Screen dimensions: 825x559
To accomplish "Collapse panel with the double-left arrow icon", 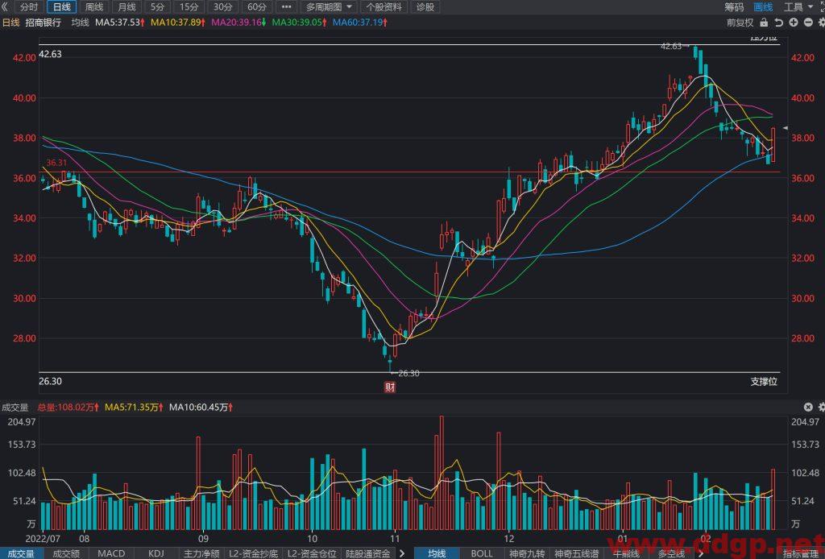I will (x=5, y=6).
